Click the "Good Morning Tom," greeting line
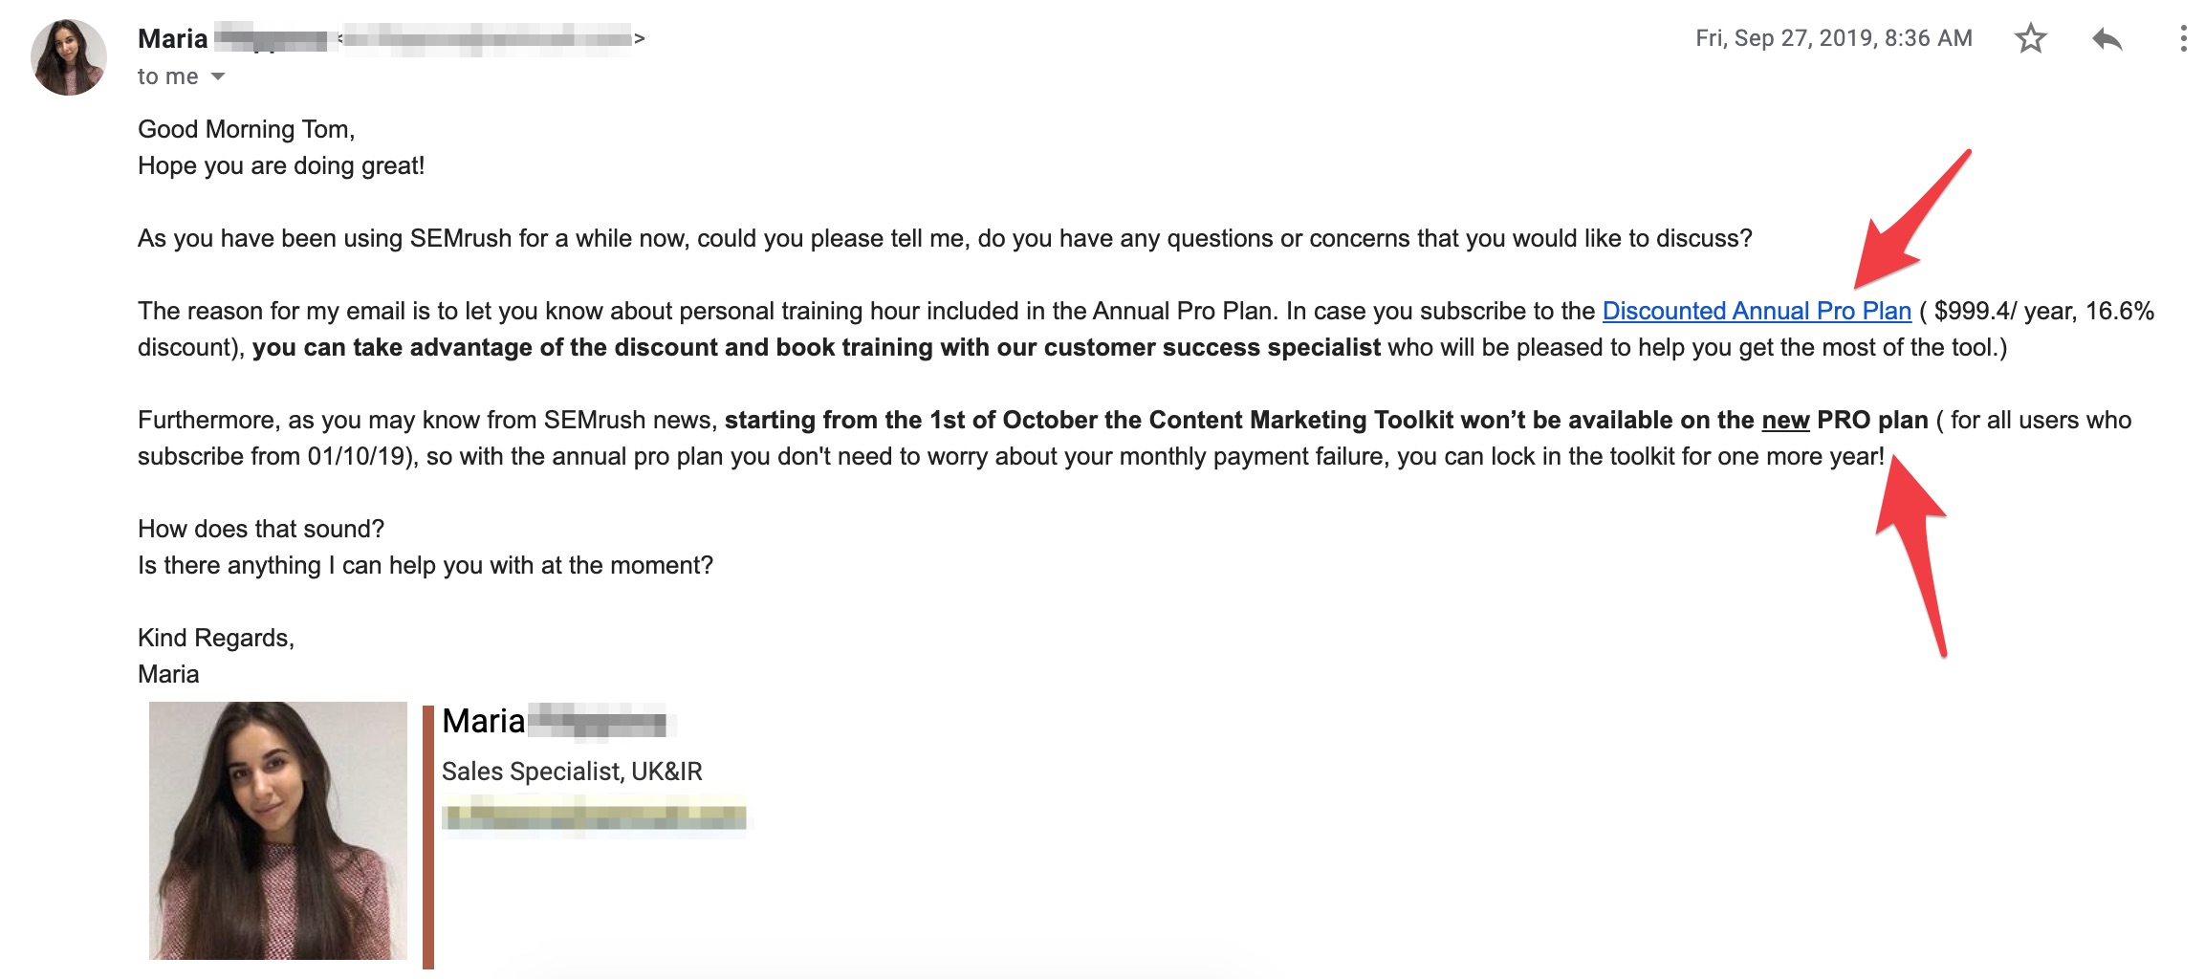This screenshot has height=979, width=2205. pos(247,129)
